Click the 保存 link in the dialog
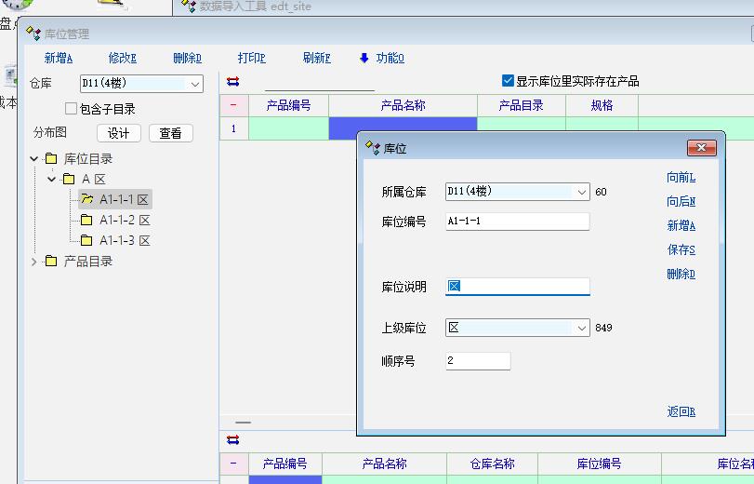754x484 pixels. tap(681, 249)
